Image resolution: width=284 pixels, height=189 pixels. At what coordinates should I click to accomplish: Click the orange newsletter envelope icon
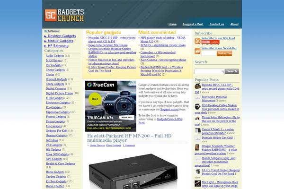pos(197,51)
